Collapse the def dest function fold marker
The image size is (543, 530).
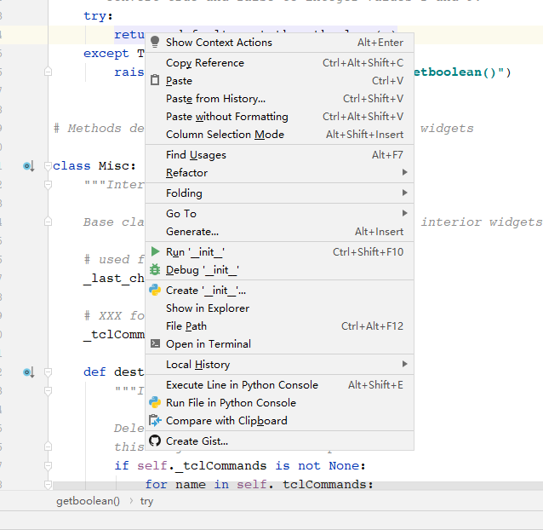point(49,372)
